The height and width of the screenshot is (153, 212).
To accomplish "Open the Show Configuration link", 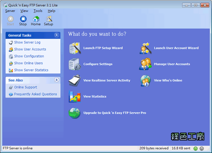I will tap(29, 56).
